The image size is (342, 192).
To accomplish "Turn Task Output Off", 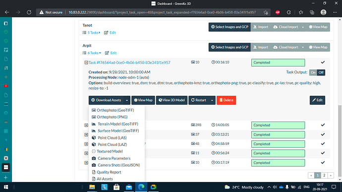I will click(321, 72).
